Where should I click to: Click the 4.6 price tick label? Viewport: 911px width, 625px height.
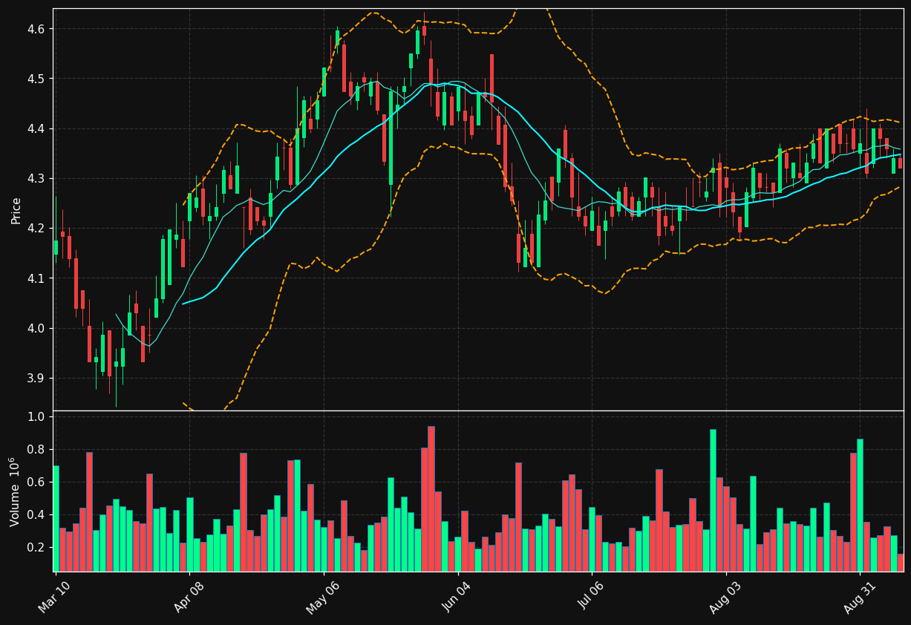point(36,29)
